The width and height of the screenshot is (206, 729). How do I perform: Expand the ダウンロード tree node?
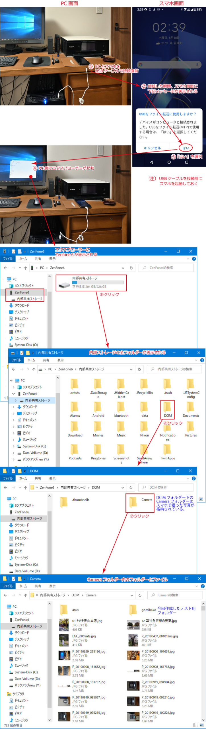pyautogui.click(x=13, y=407)
